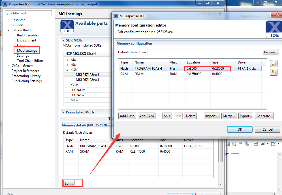Screen dimensions: 282x195
Task: Click the move-down arrow icon beside memory table
Action: [274, 72]
